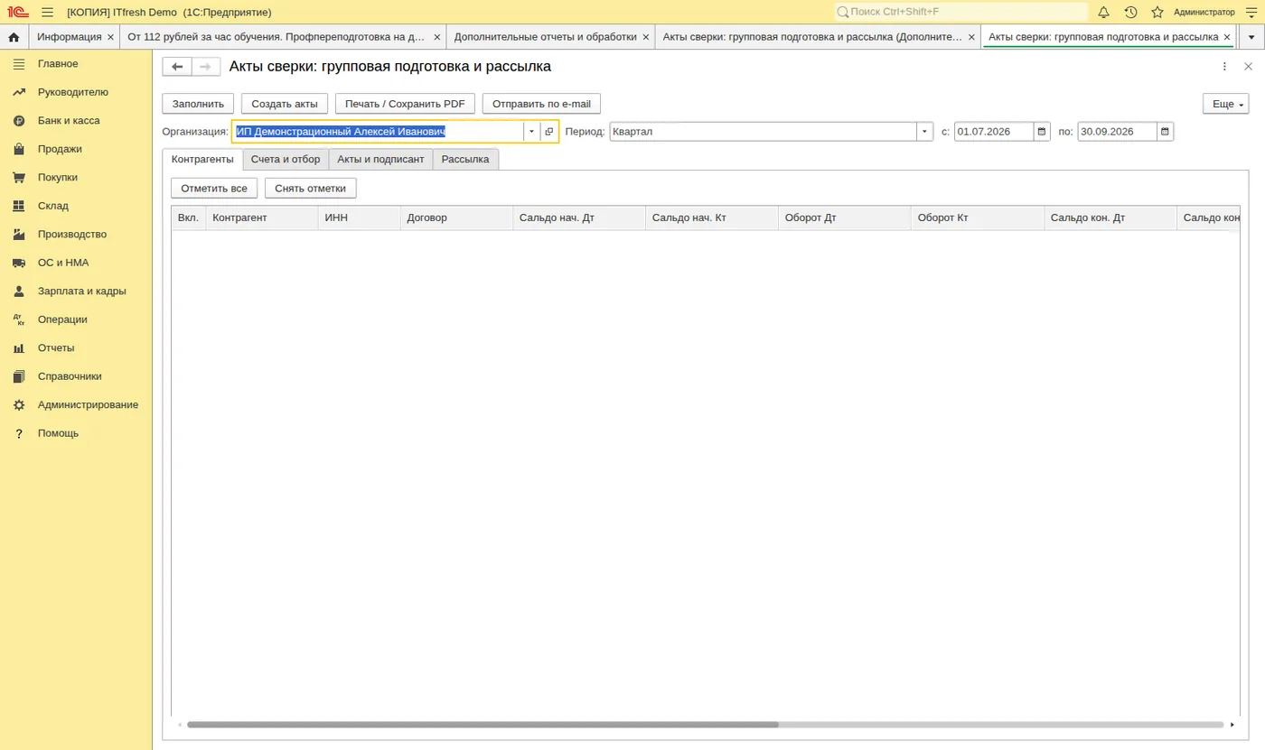Viewport: 1265px width, 750px height.
Task: Open the sections hamburger menu icon
Action: coord(47,12)
